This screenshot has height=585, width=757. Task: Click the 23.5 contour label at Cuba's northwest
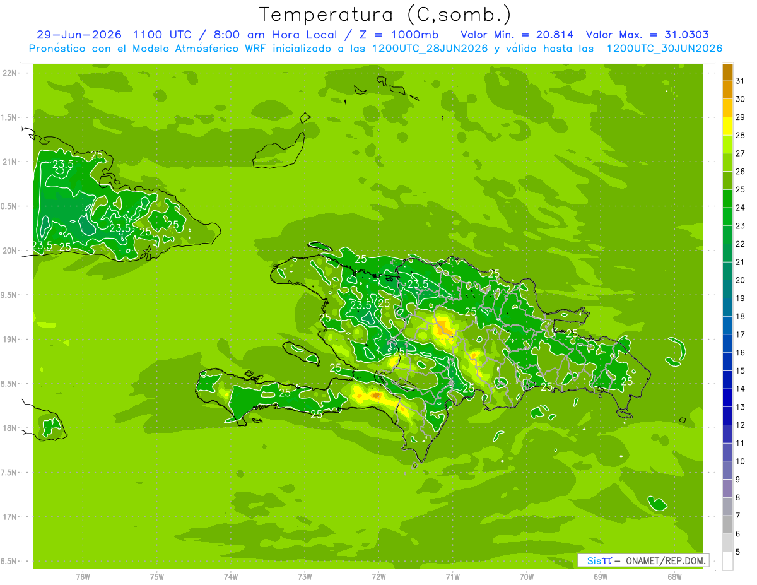point(62,164)
